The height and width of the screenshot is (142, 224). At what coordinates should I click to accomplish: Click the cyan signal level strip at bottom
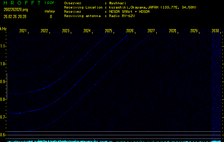[x=112, y=141]
